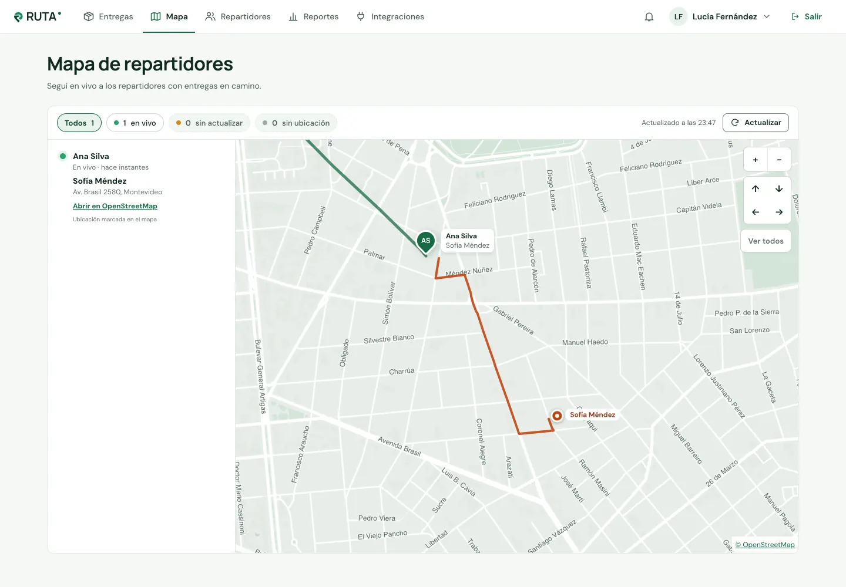Open the Abrir en OpenStreetMap link
846x587 pixels.
(115, 206)
